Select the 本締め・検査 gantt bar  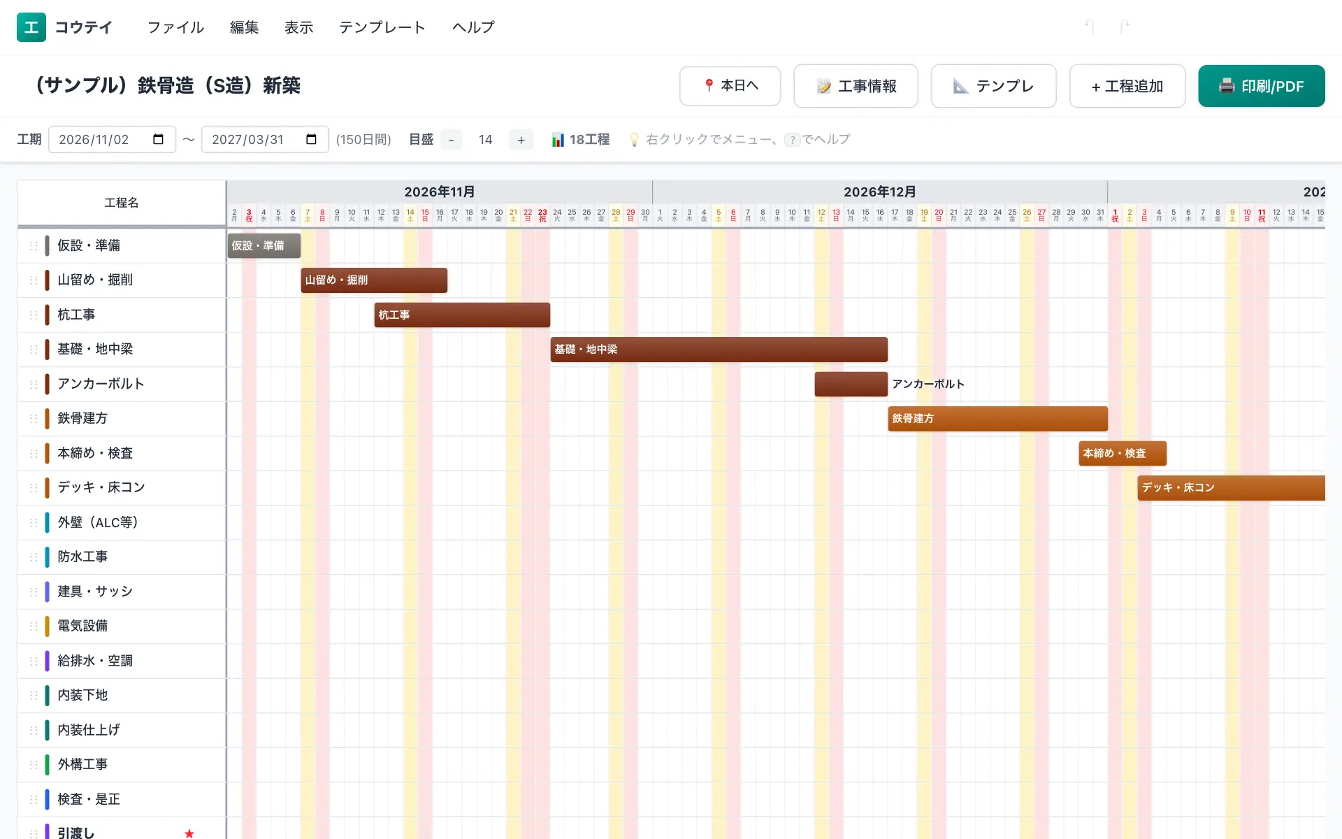coord(1123,453)
